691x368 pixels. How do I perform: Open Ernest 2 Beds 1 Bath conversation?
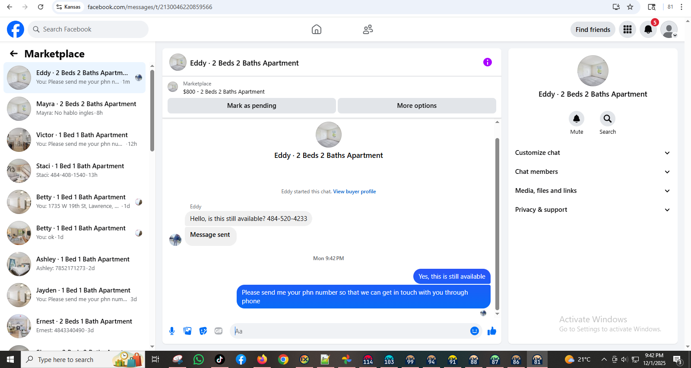(x=74, y=326)
